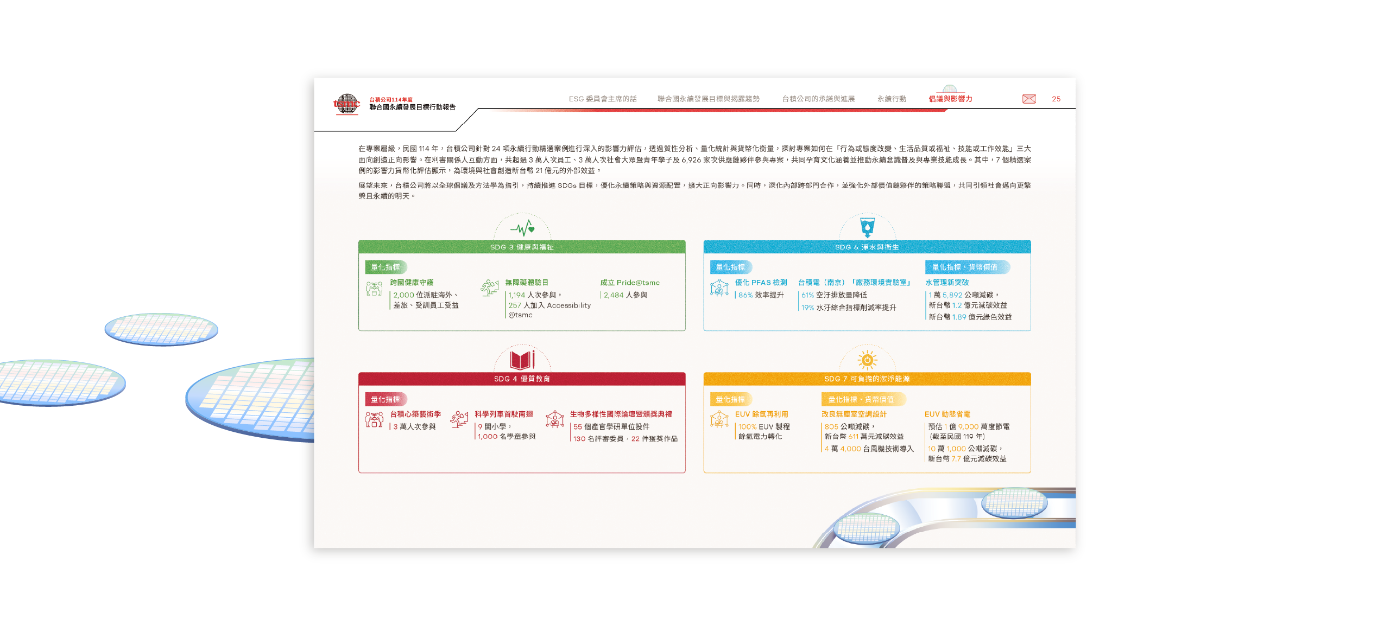Click the TSMC logo in the header
Screen dimensions: 1390x626
346,104
